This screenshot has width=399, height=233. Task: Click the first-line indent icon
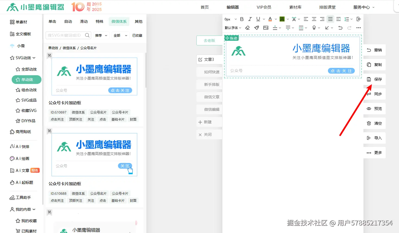339,19
